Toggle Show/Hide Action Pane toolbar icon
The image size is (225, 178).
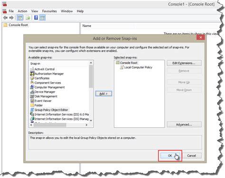pyautogui.click(x=42, y=18)
